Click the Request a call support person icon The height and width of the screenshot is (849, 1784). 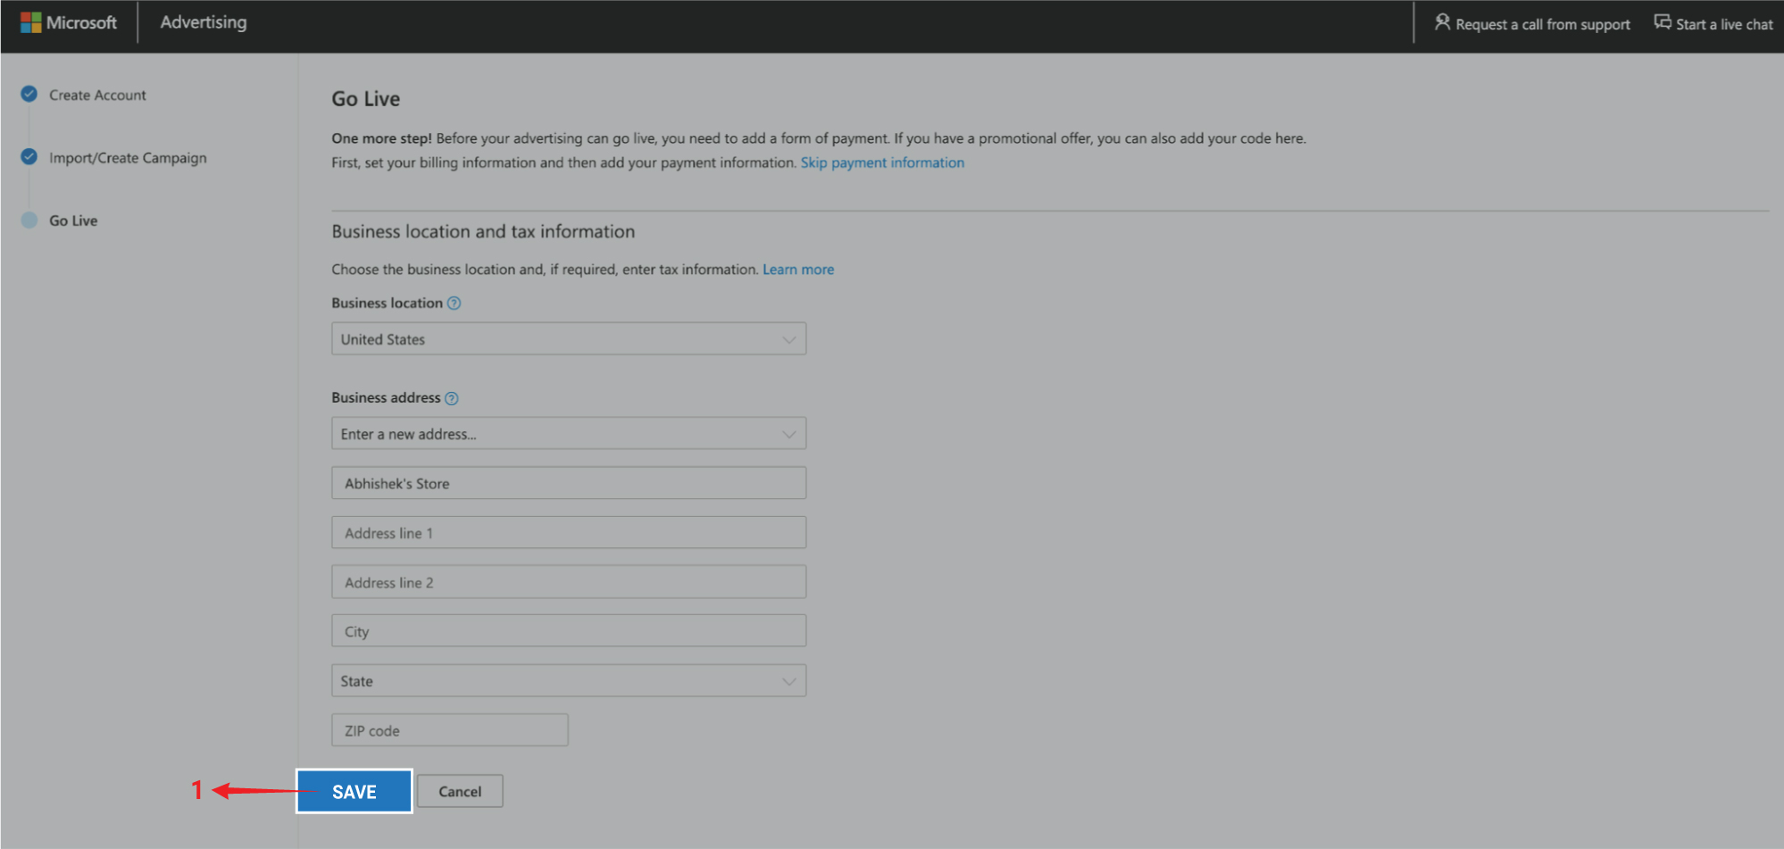click(1442, 22)
